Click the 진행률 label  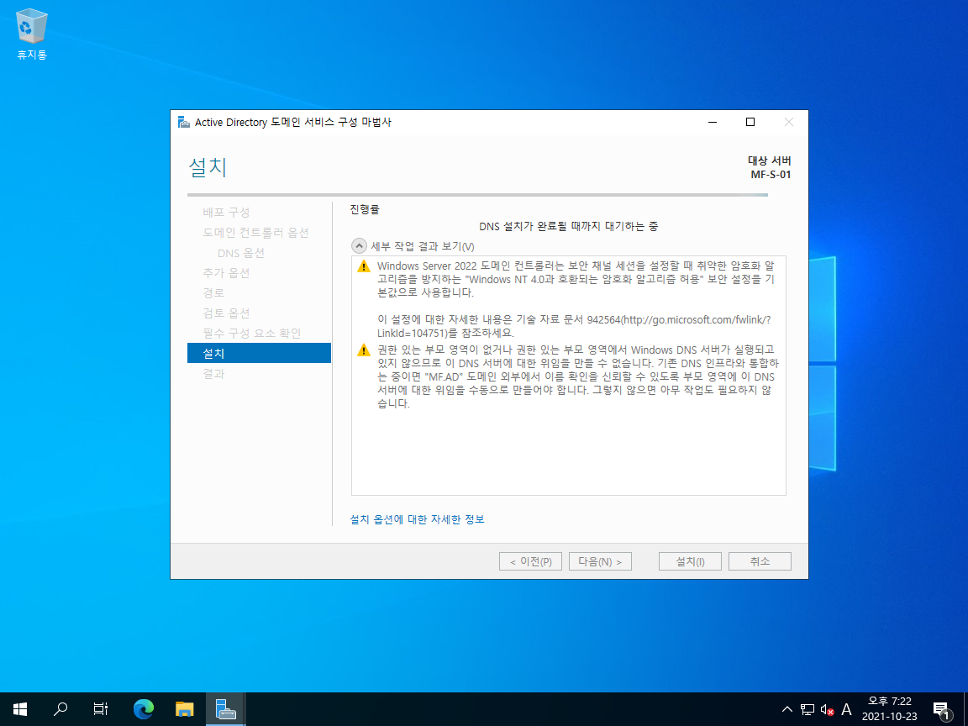(365, 210)
